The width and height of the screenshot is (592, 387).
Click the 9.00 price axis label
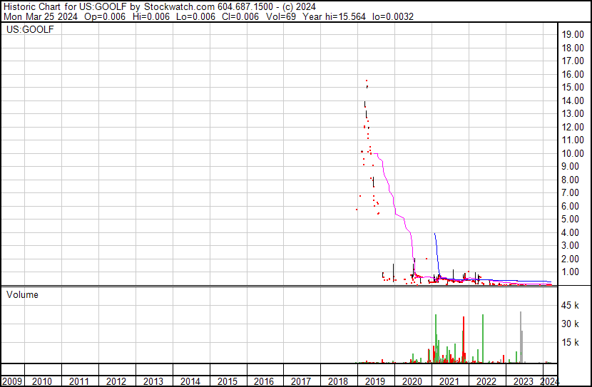tap(570, 166)
